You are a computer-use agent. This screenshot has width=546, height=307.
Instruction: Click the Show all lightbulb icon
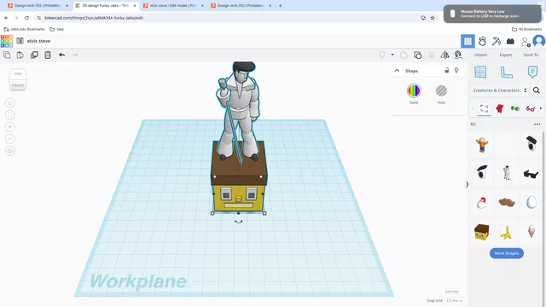tap(382, 55)
